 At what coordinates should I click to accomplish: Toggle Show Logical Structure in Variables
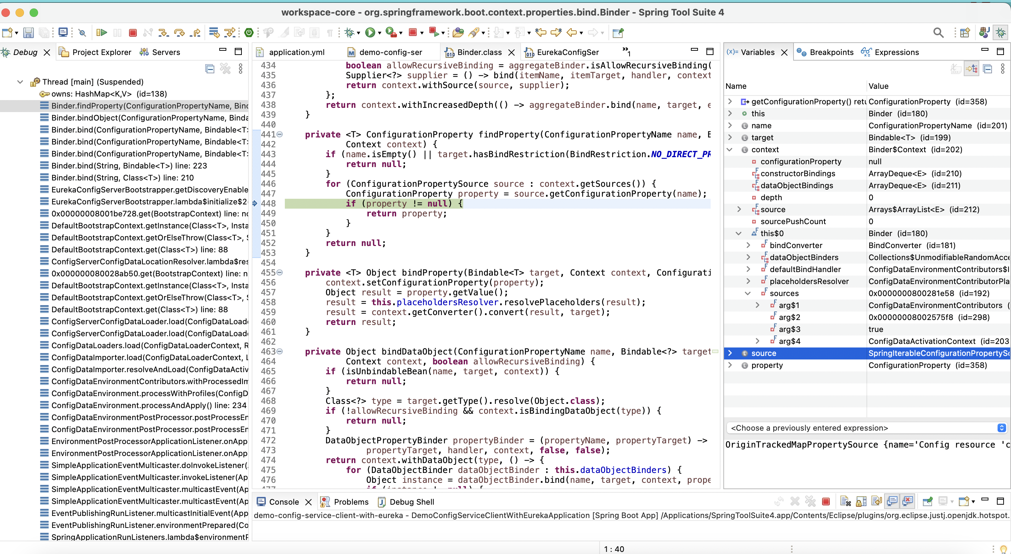pyautogui.click(x=972, y=69)
